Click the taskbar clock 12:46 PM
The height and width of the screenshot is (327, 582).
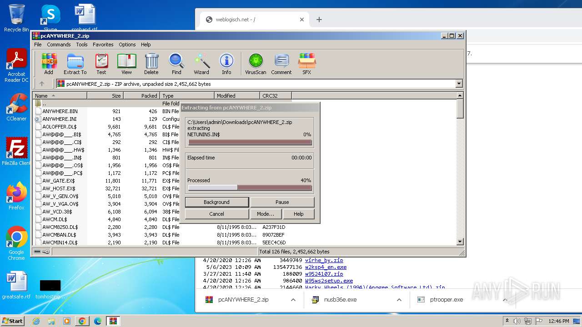point(559,321)
